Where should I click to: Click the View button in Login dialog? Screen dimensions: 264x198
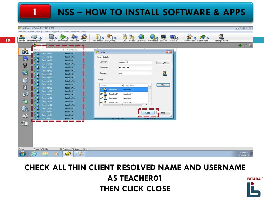click(x=163, y=85)
